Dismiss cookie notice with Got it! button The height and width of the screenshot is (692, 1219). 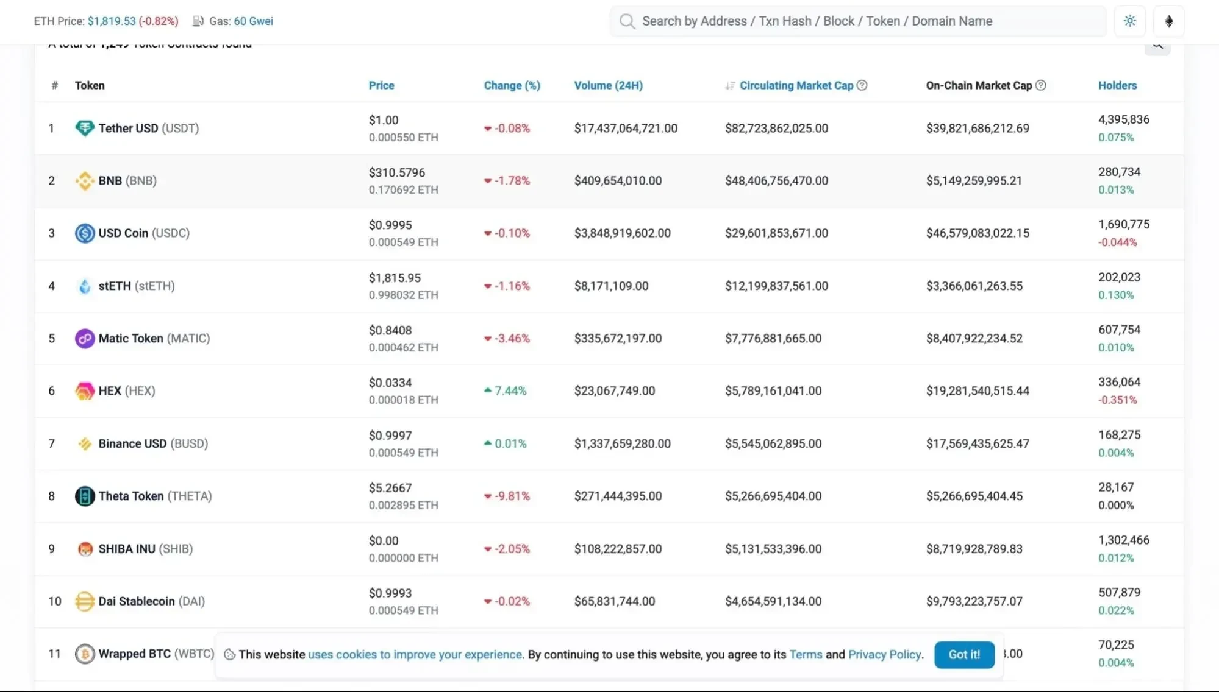[x=964, y=655]
